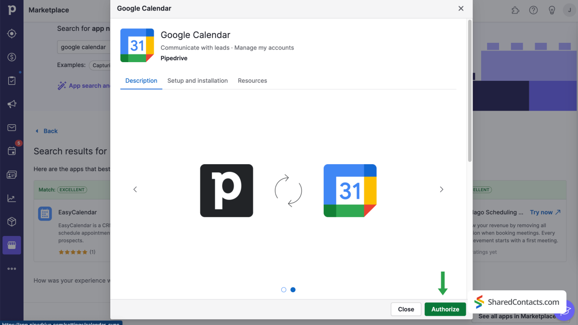The height and width of the screenshot is (325, 578).
Task: Open Leads radar icon in sidebar
Action: pyautogui.click(x=12, y=34)
